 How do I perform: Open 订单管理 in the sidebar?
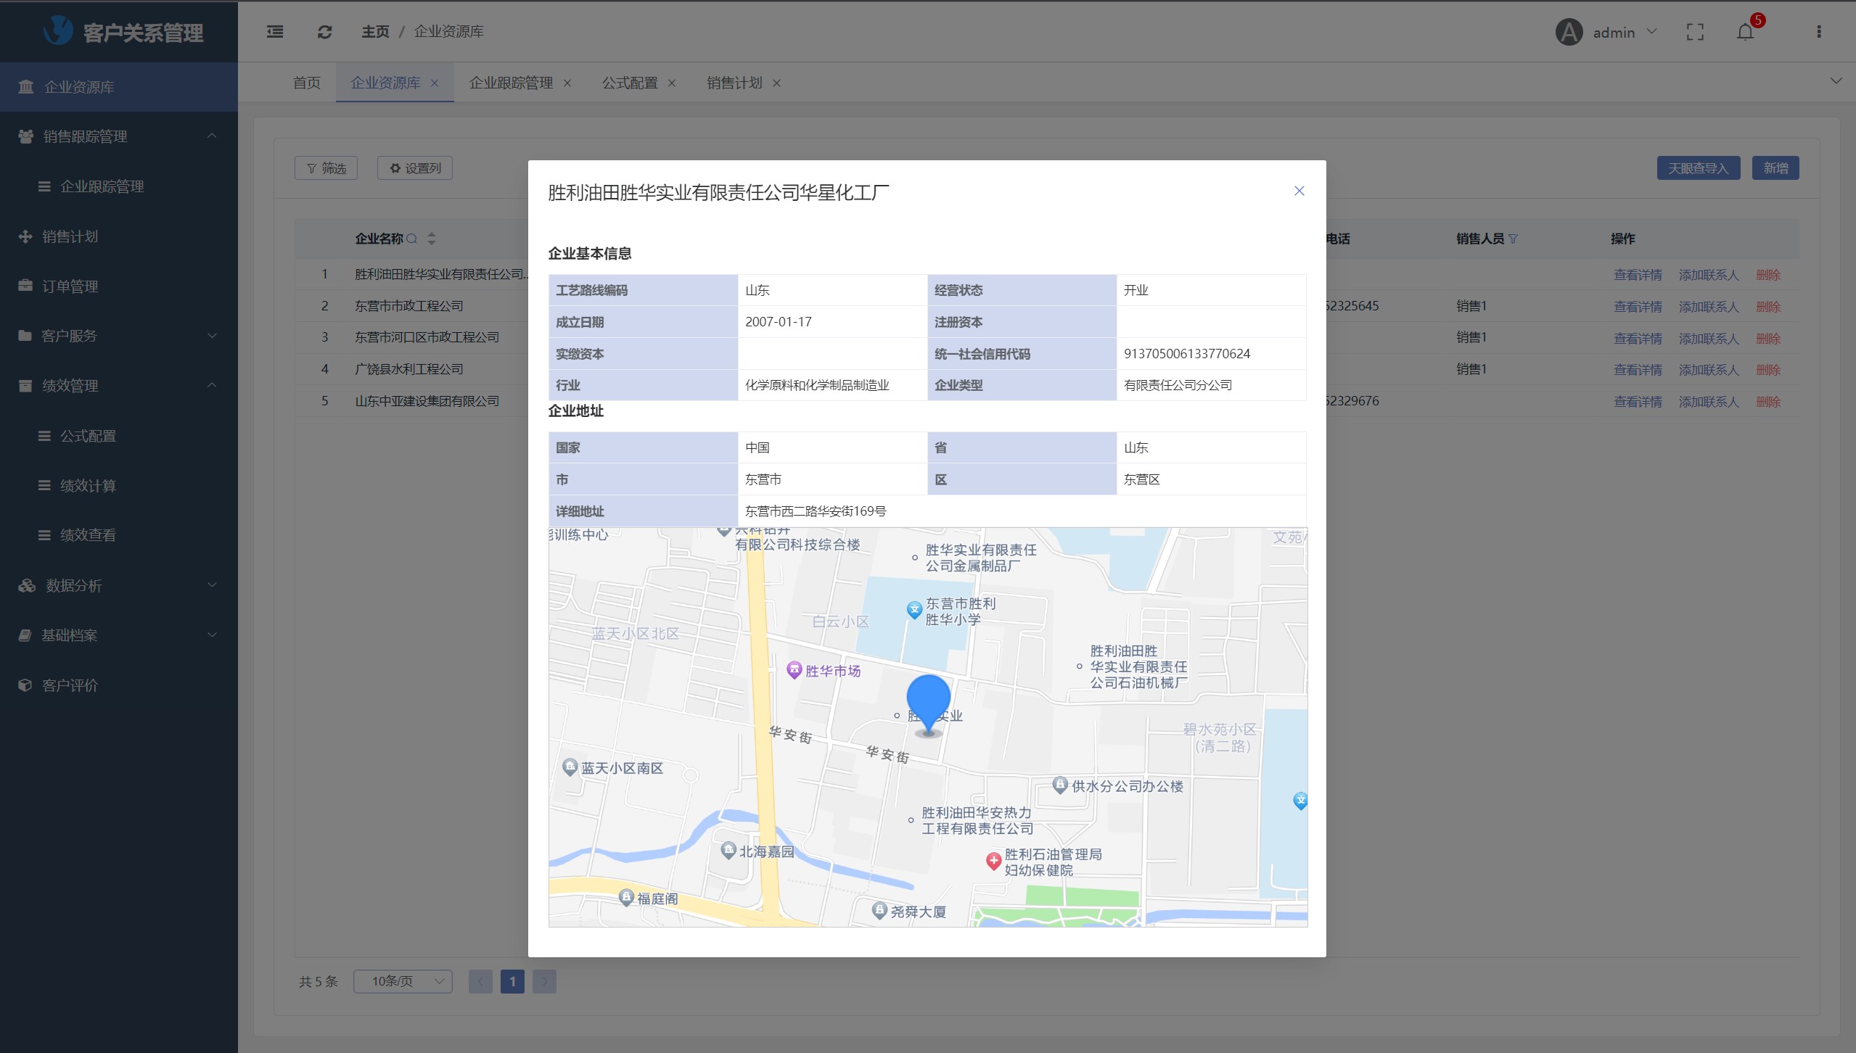70,286
